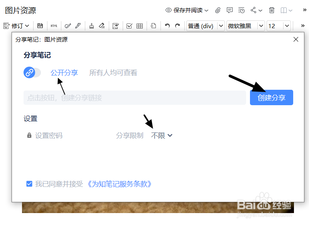
Task: Click the save note floppy disk icon
Action: click(x=41, y=26)
